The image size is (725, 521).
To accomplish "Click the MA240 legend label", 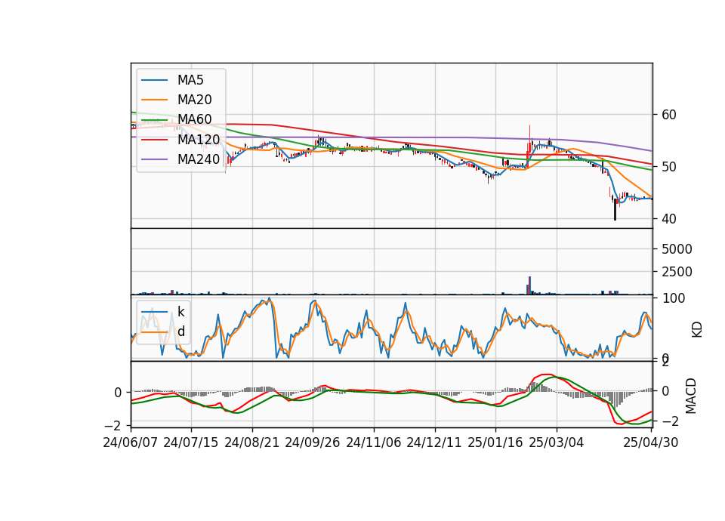I will click(x=199, y=159).
